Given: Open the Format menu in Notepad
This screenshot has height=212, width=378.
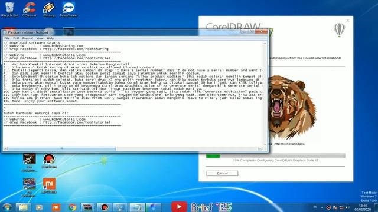Looking at the screenshot, I should pos(28,38).
